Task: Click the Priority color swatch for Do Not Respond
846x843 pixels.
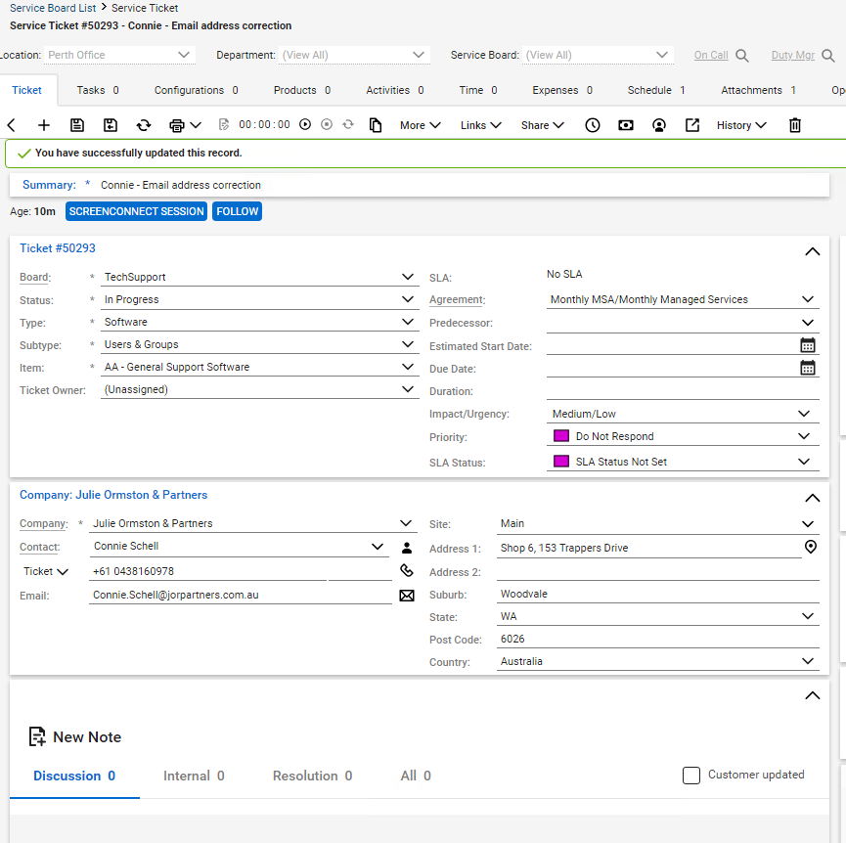Action: coord(561,436)
